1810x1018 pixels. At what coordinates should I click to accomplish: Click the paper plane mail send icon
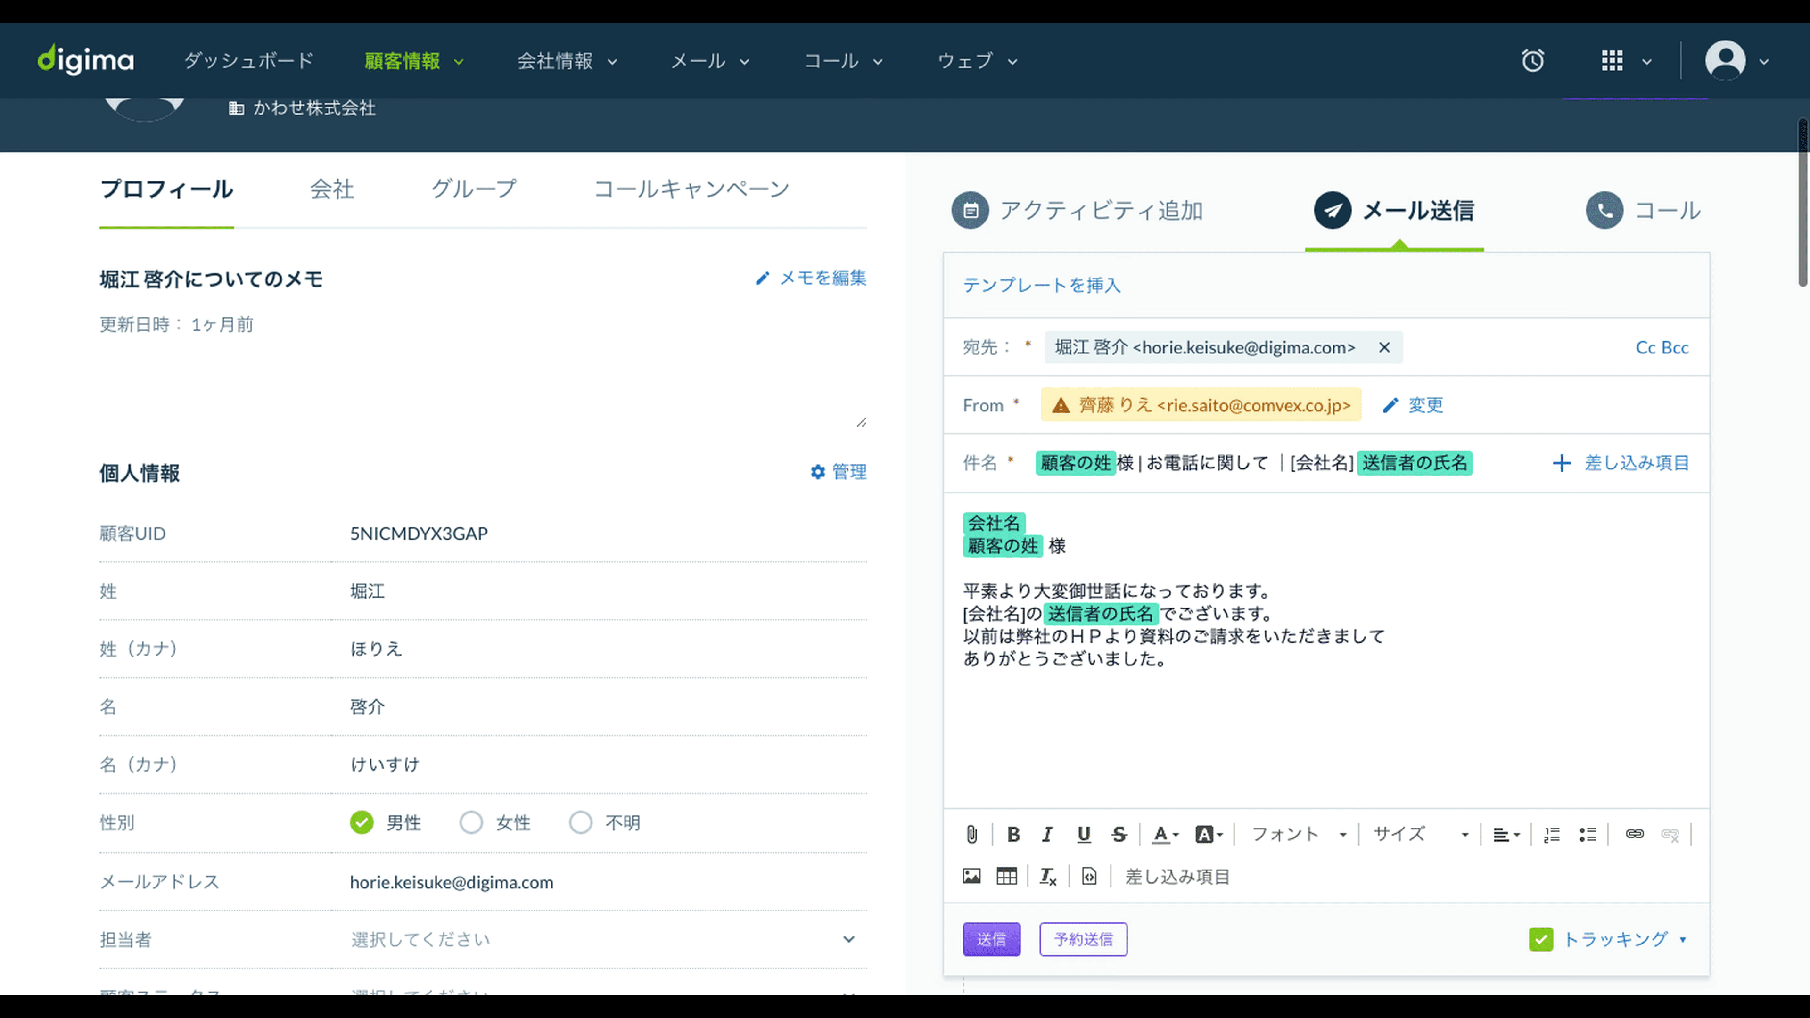pos(1333,210)
